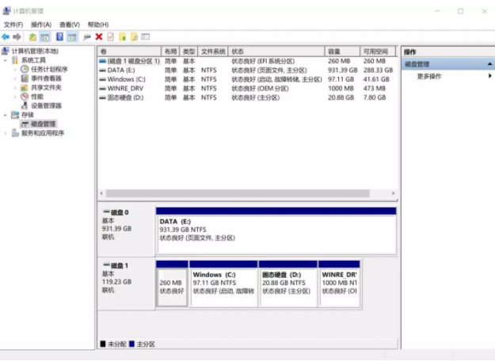Screen dimensions: 495x362
Task: Expand 共享文件夹 tree node
Action: [14, 87]
